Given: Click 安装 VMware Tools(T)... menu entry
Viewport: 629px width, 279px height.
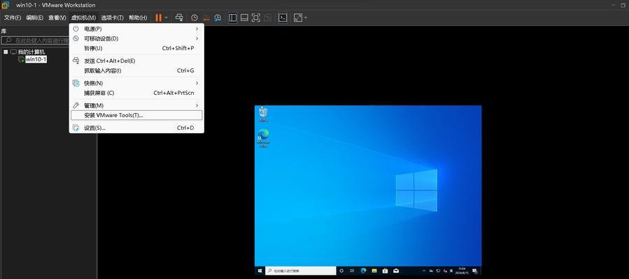Looking at the screenshot, I should tap(136, 115).
